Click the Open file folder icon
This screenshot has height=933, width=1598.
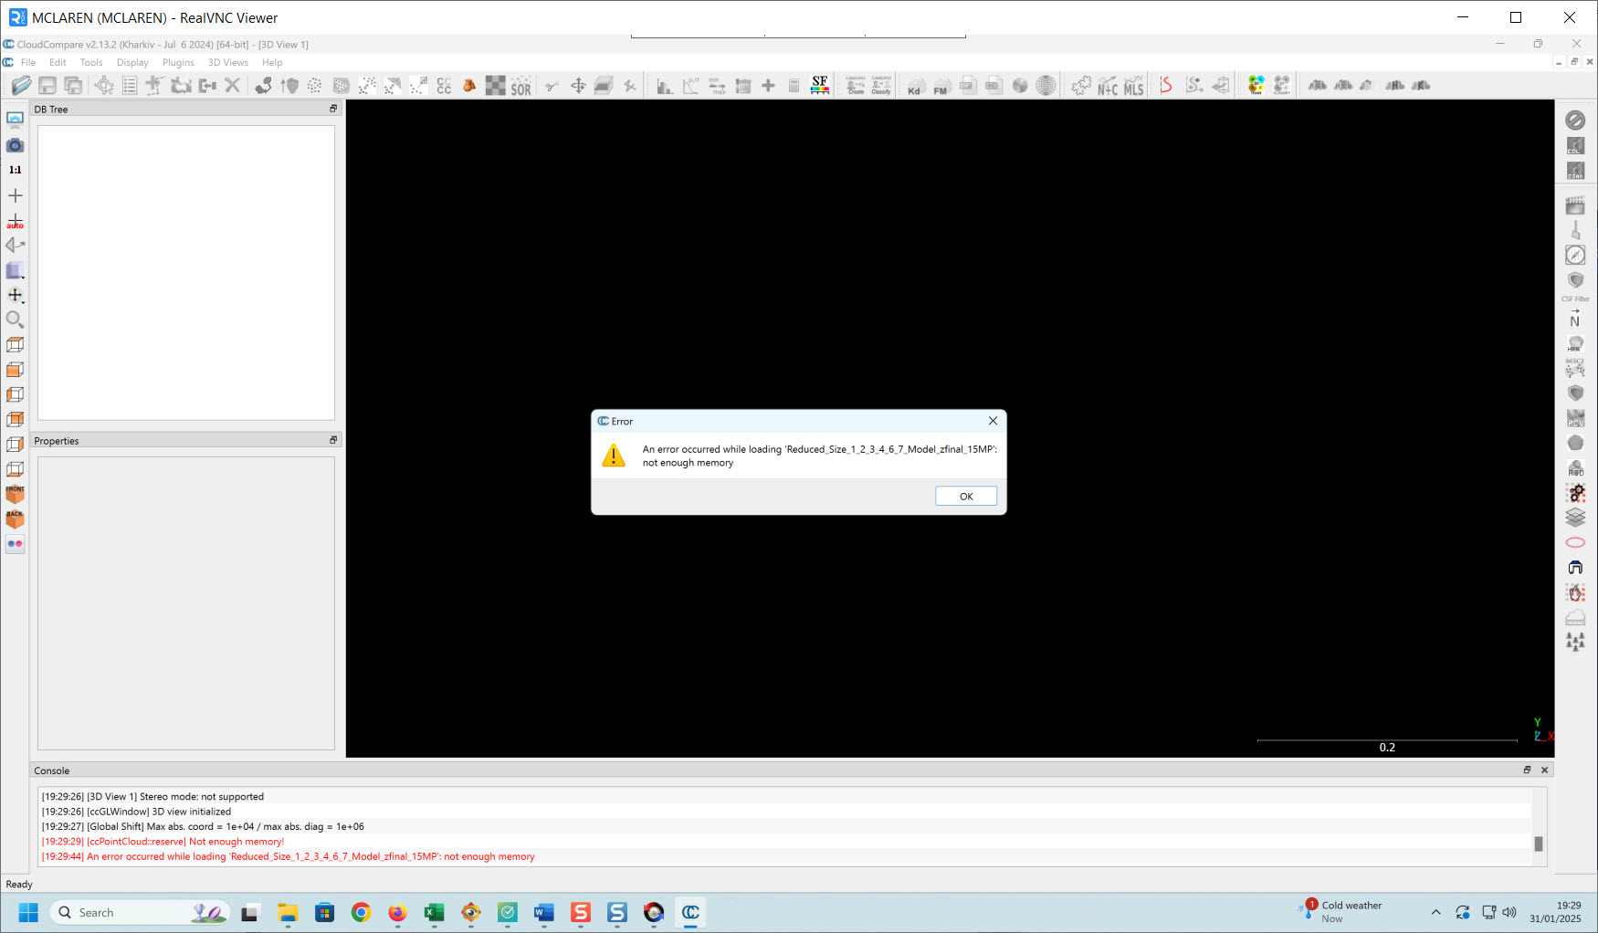[21, 86]
